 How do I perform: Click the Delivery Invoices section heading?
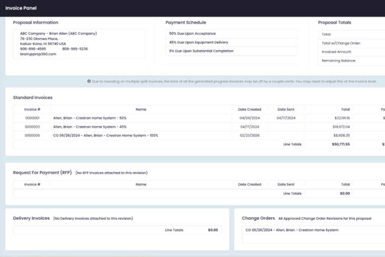coord(32,218)
